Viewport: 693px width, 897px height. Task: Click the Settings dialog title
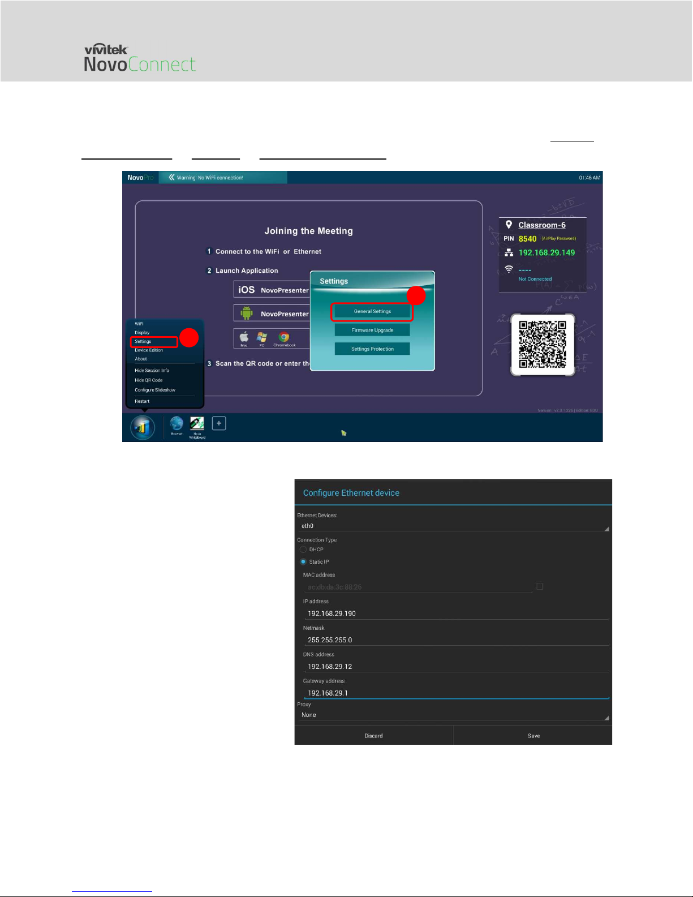(x=334, y=281)
